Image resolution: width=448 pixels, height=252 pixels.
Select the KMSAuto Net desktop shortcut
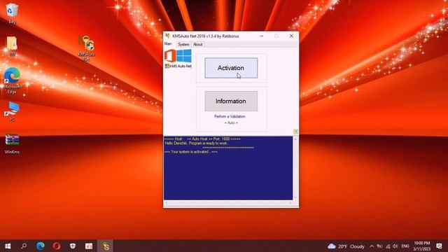click(86, 48)
